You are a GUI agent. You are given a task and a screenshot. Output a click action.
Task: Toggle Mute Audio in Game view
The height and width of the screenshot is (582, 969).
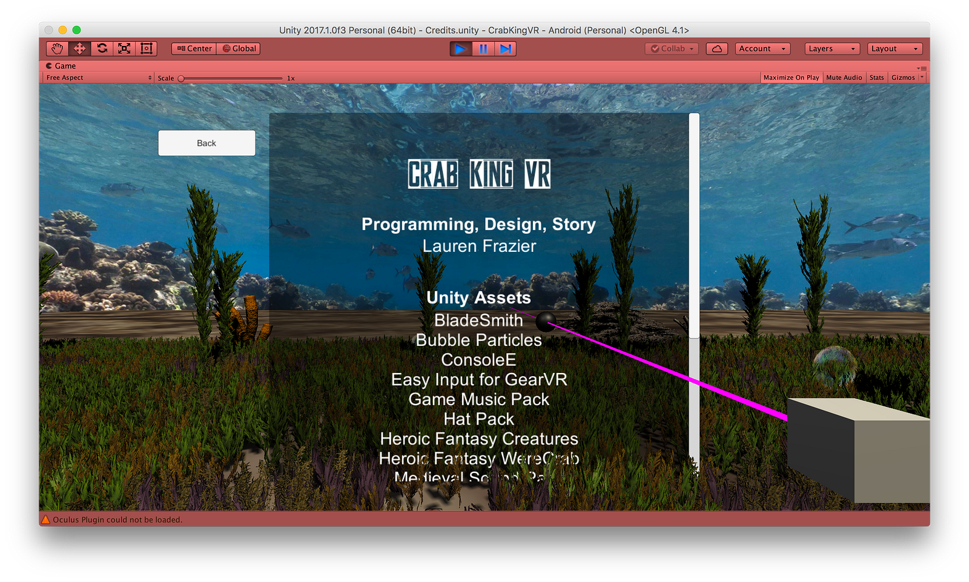[844, 78]
